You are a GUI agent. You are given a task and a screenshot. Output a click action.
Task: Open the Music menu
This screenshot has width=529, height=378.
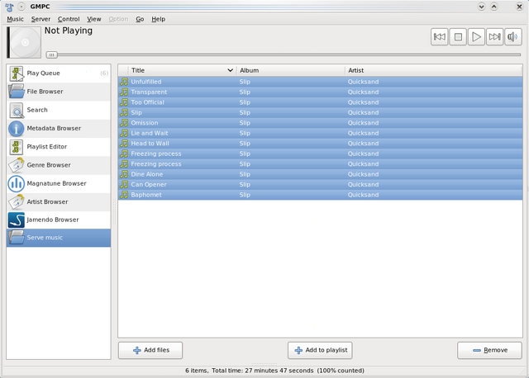(15, 19)
